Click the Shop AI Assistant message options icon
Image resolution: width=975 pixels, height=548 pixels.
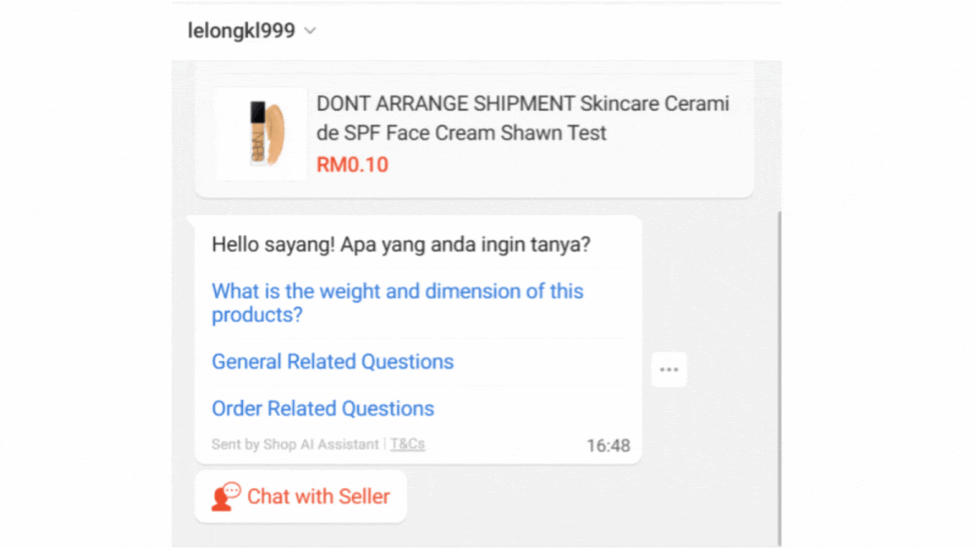[x=669, y=369]
